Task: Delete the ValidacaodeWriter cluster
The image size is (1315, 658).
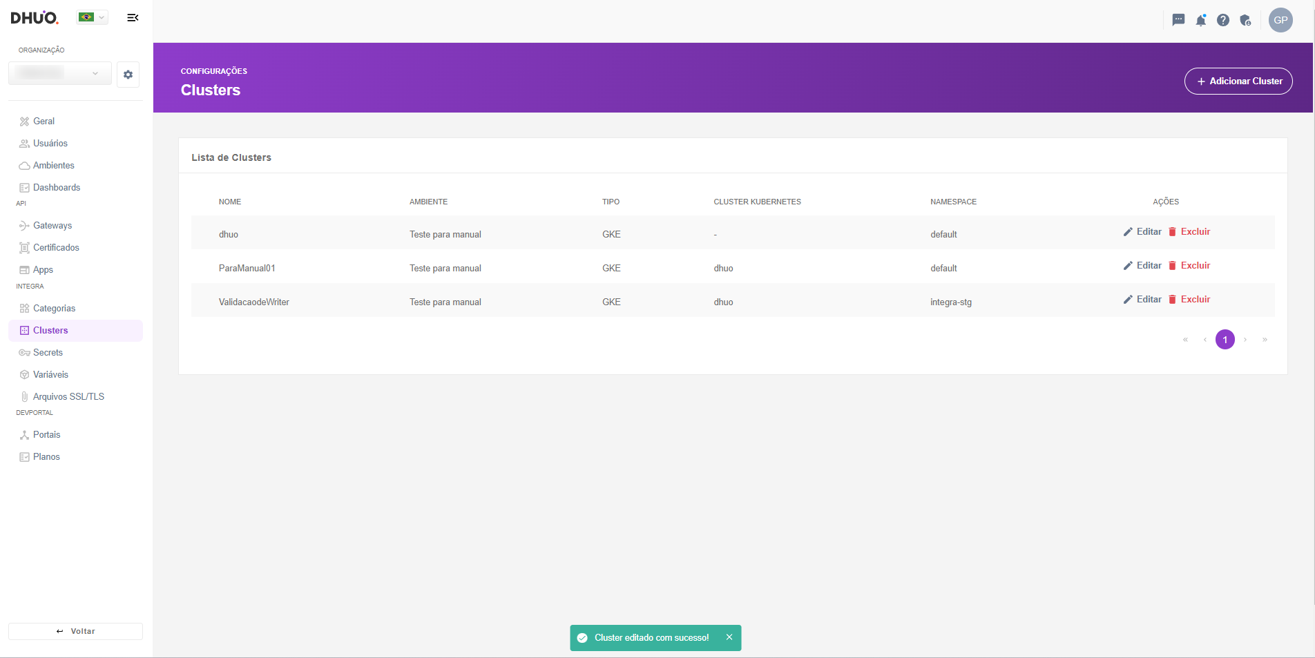Action: pyautogui.click(x=1189, y=299)
